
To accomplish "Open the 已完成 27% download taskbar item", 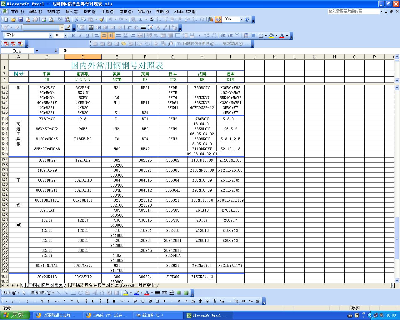I will 108,315.
